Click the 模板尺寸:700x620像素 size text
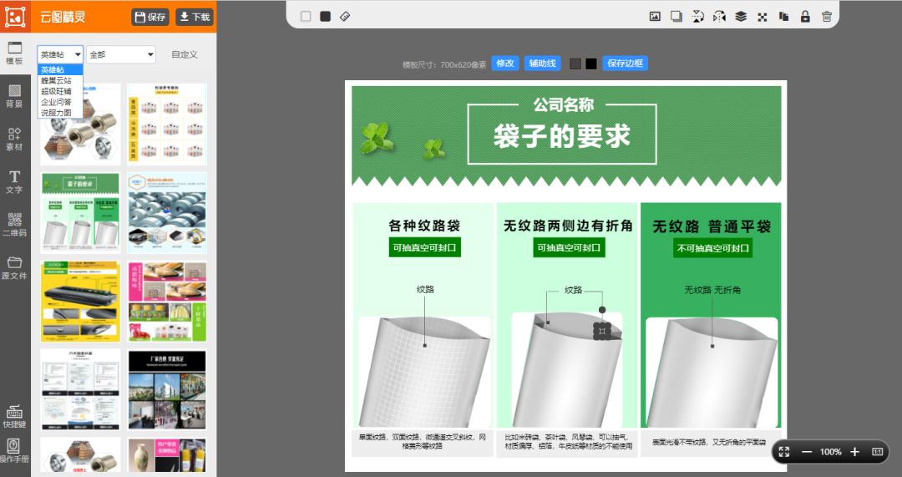Viewport: 902px width, 477px height. (x=444, y=64)
